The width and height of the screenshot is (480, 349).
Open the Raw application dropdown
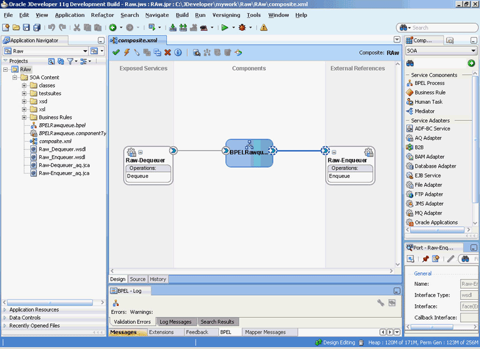(x=86, y=51)
